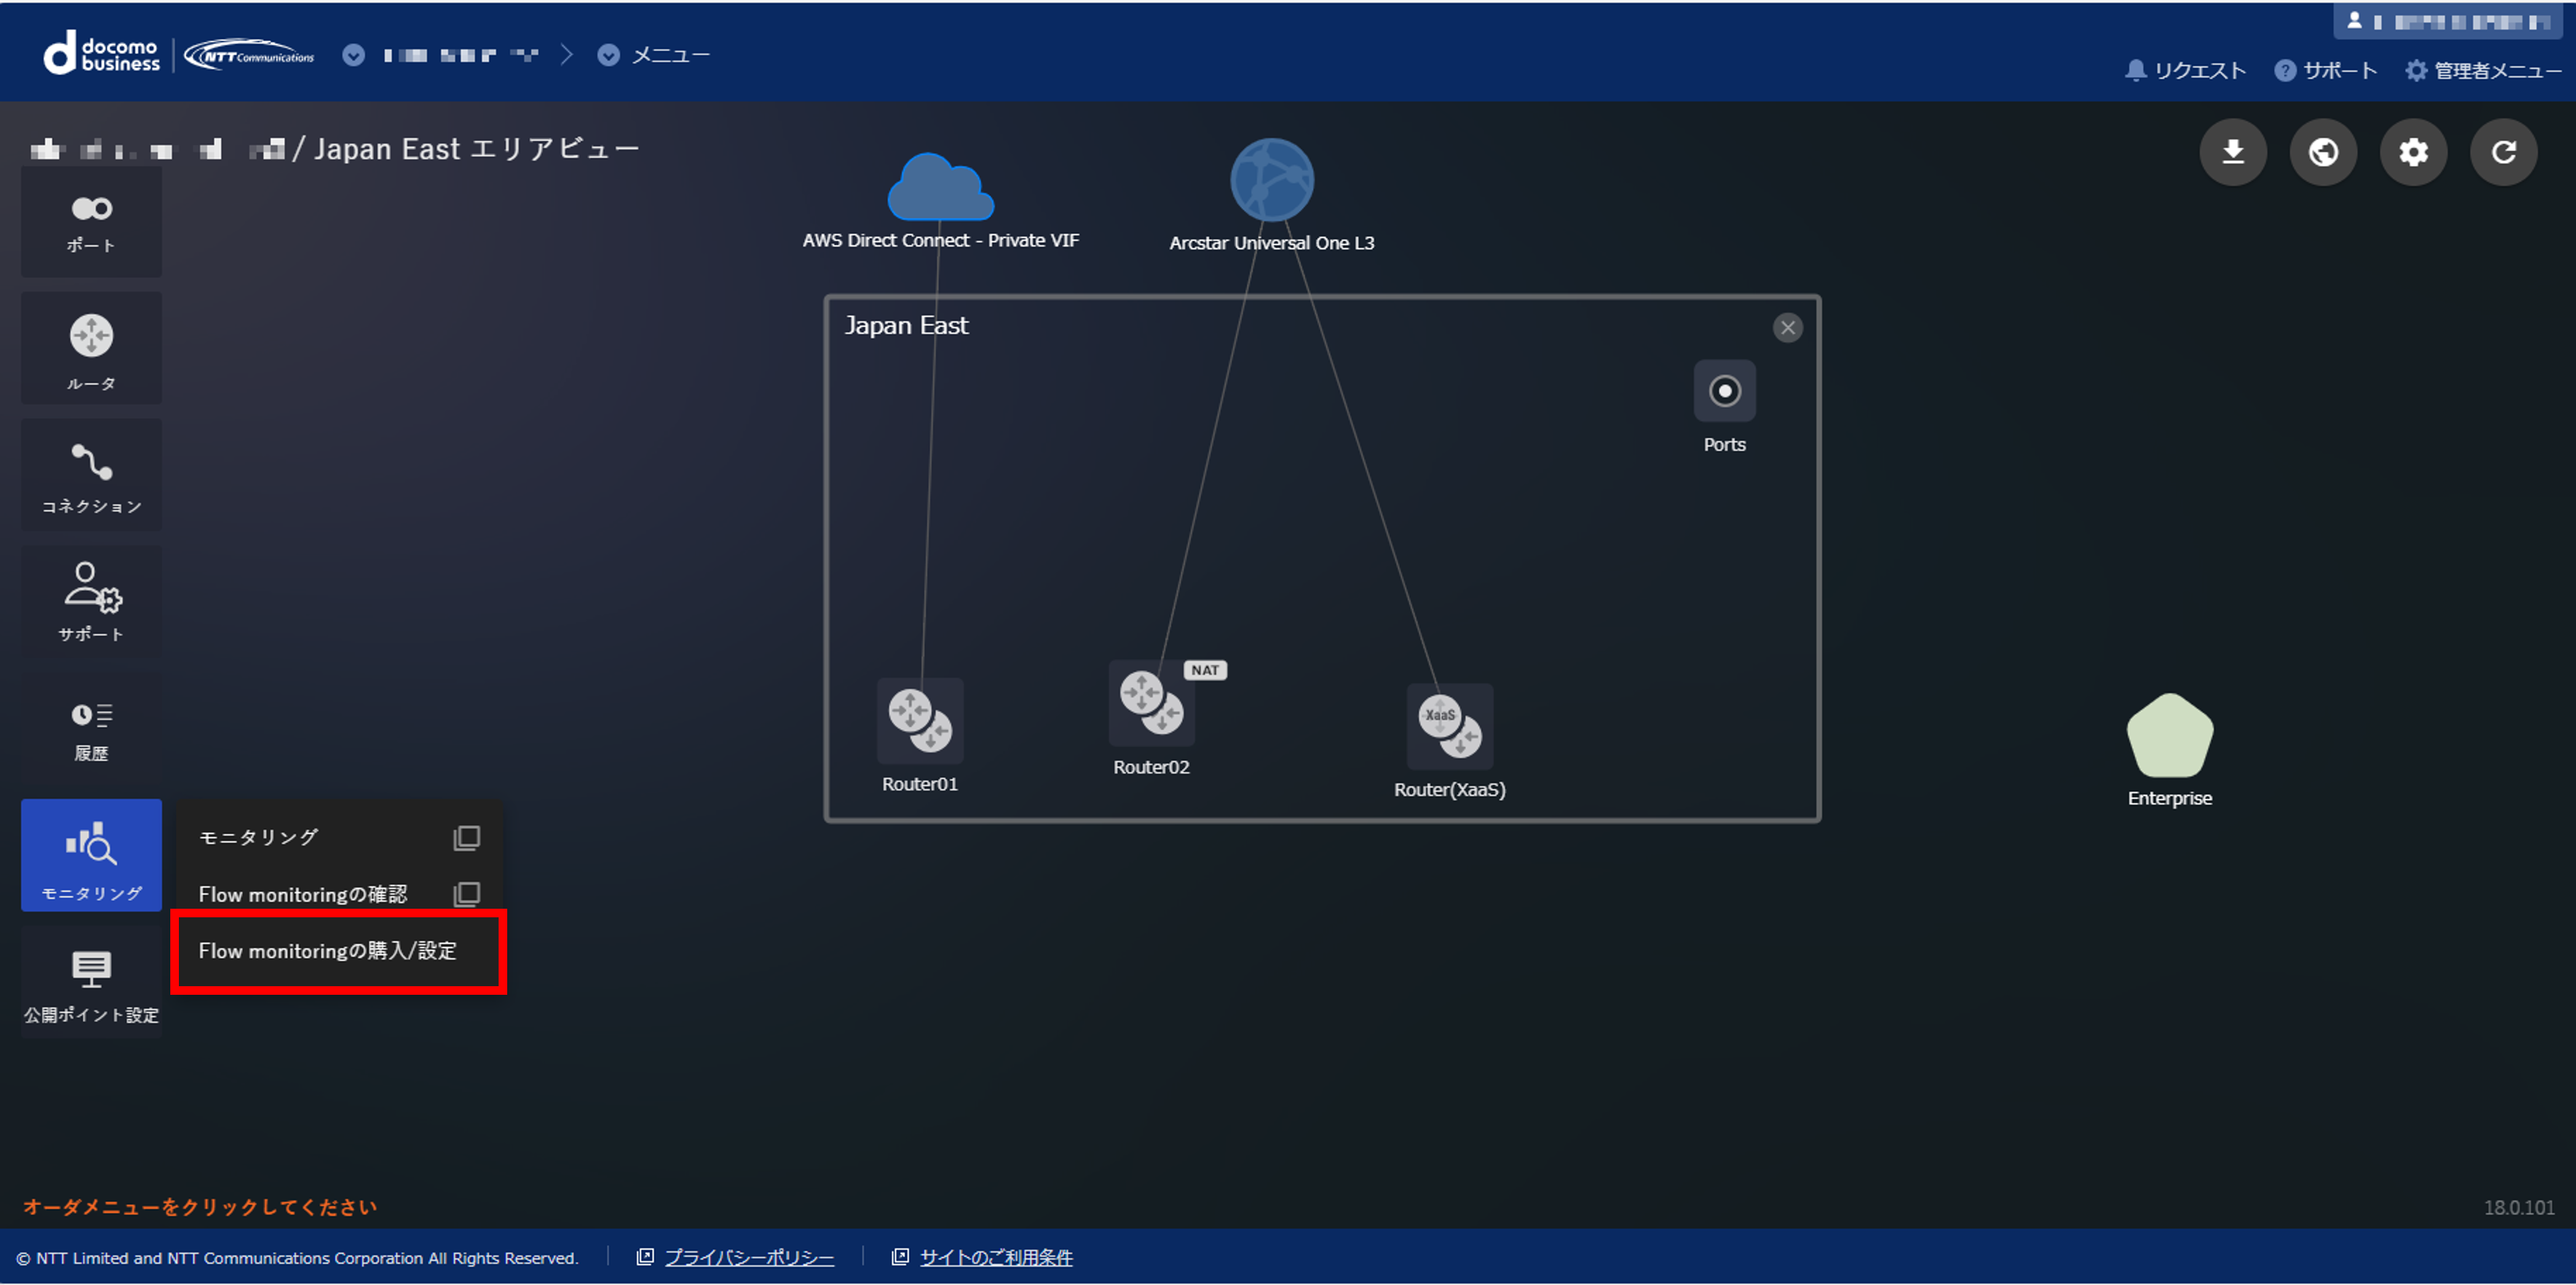This screenshot has height=1285, width=2576.
Task: Open the 履歴 history sidebar icon
Action: [x=91, y=729]
